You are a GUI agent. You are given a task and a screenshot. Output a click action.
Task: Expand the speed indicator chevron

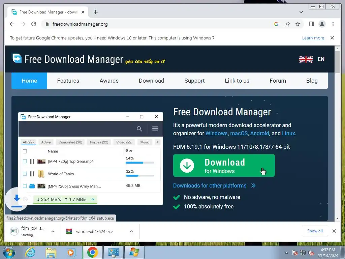click(93, 199)
